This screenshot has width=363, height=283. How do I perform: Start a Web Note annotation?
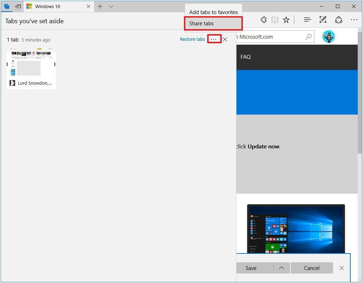coord(323,20)
